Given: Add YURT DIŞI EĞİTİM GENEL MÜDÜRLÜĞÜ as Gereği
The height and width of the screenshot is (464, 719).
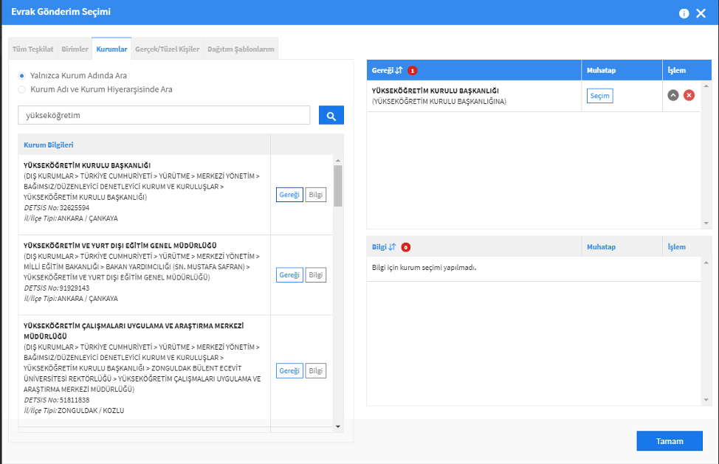Looking at the screenshot, I should (x=289, y=275).
